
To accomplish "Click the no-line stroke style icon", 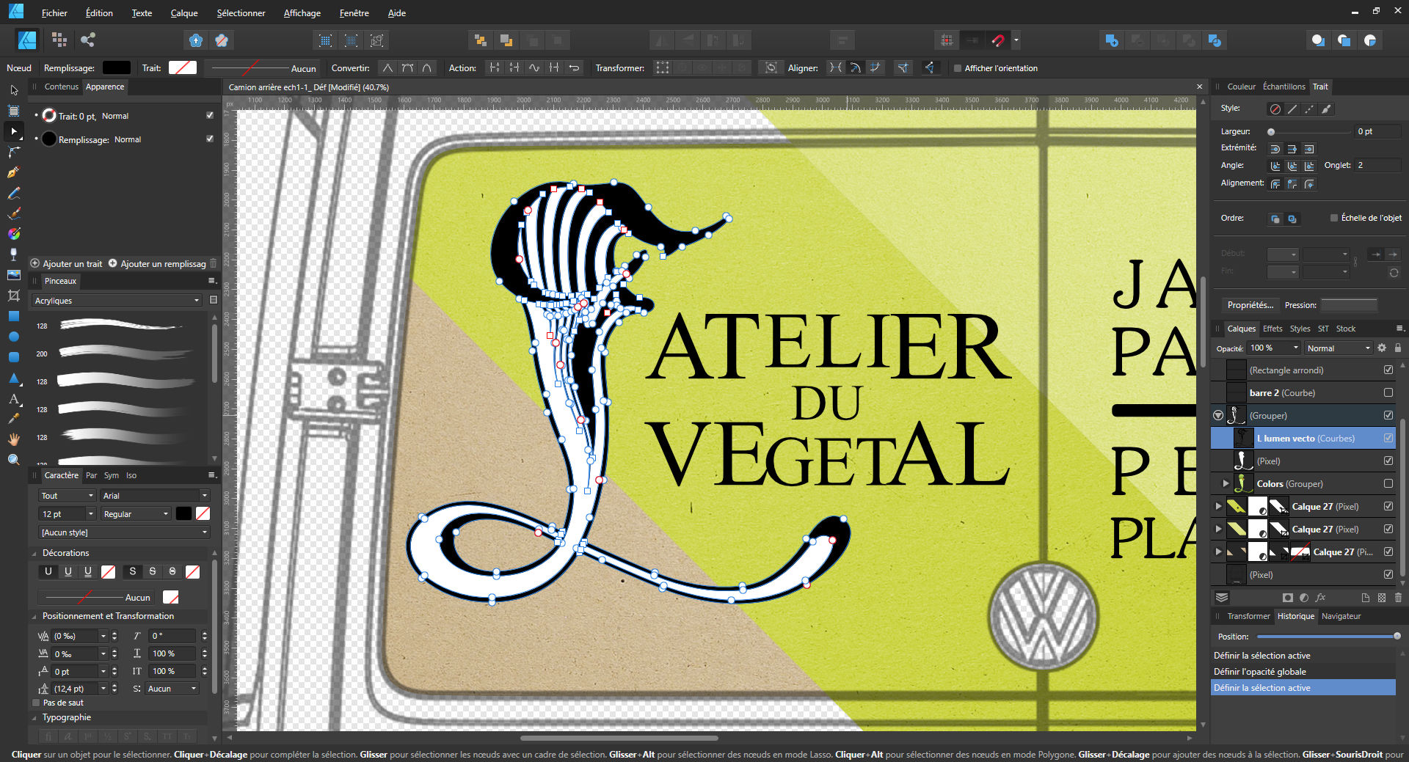I will click(x=1275, y=109).
